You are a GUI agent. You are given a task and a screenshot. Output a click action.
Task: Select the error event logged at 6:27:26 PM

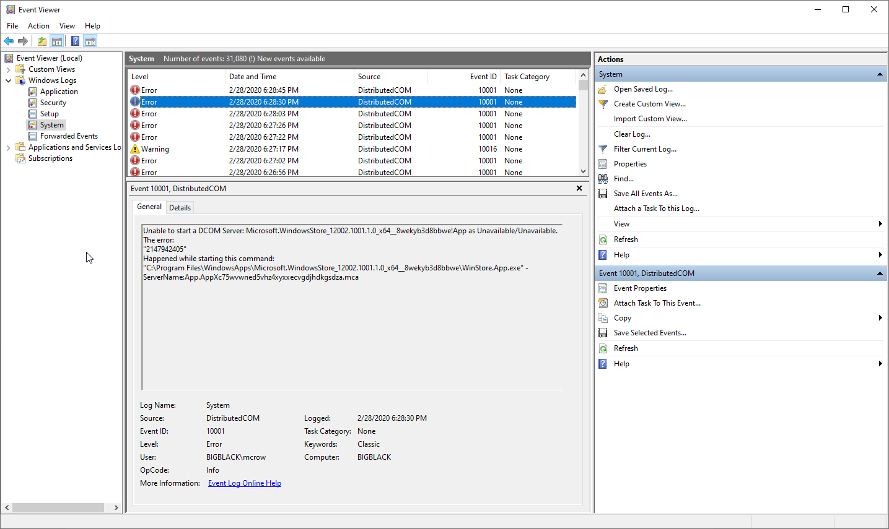(352, 126)
